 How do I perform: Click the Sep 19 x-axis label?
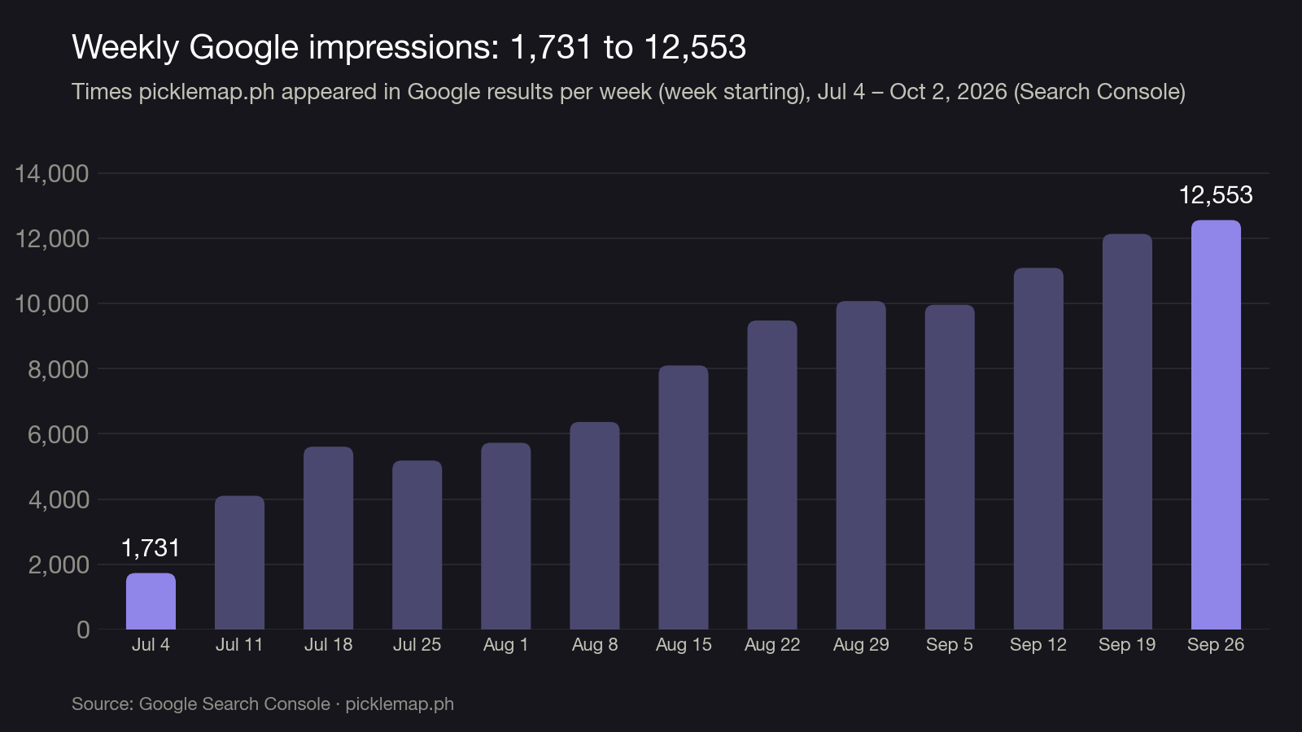[1127, 645]
